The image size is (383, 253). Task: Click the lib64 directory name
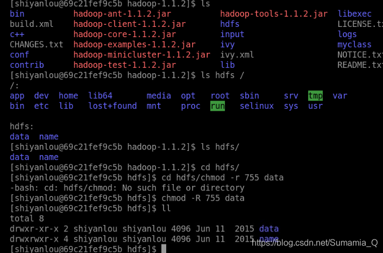(x=100, y=96)
